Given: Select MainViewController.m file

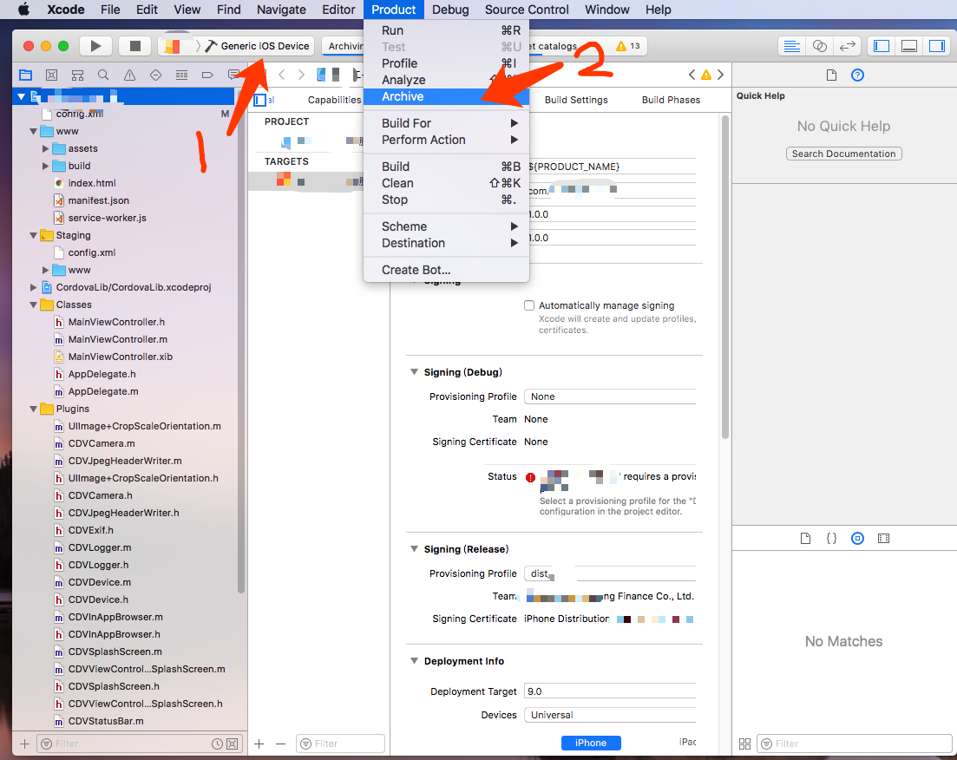Looking at the screenshot, I should pos(118,339).
